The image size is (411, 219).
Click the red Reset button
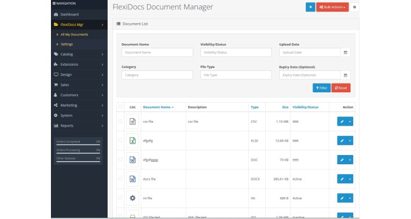341,88
